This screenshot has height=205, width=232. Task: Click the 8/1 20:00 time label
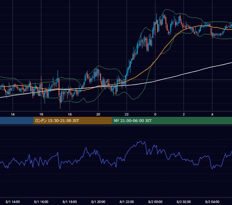tap(98, 202)
